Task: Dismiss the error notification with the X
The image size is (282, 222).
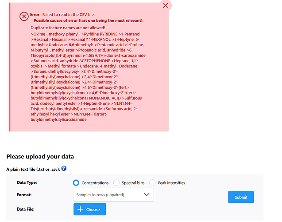Action: (166, 5)
